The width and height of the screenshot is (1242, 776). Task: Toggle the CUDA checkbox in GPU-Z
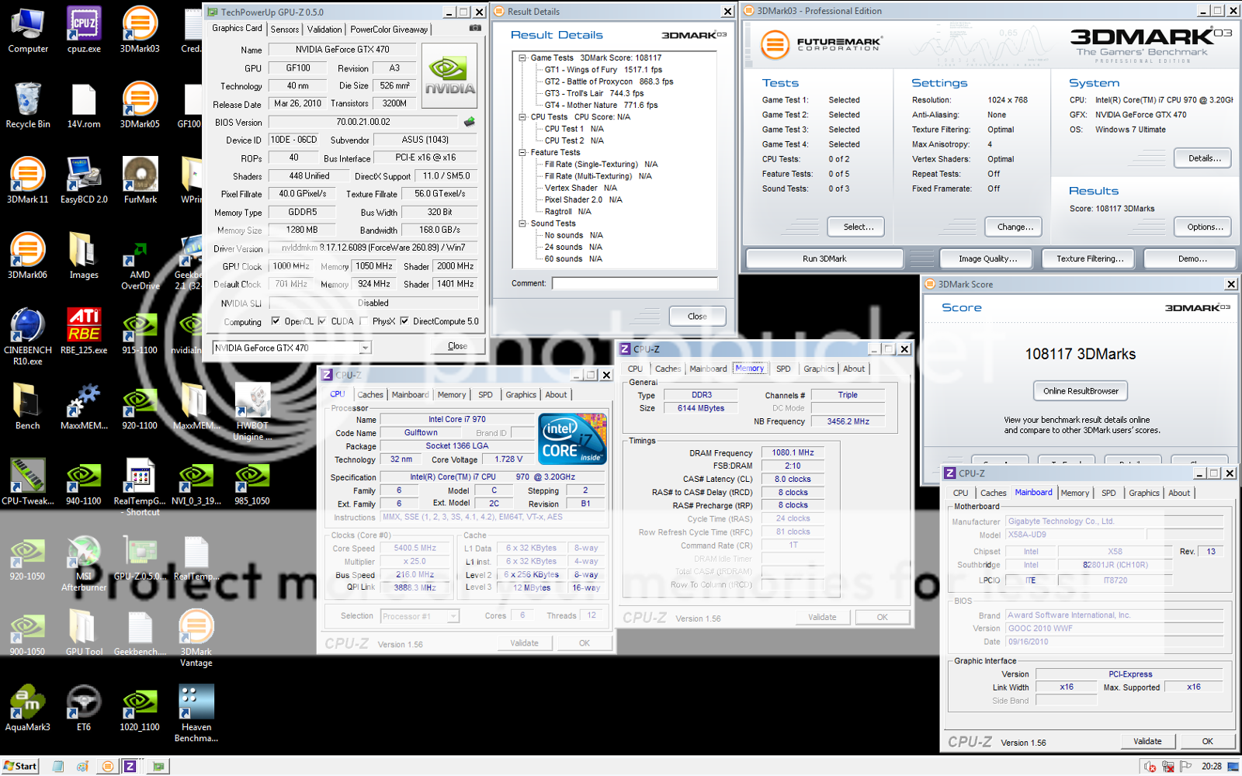[x=321, y=321]
